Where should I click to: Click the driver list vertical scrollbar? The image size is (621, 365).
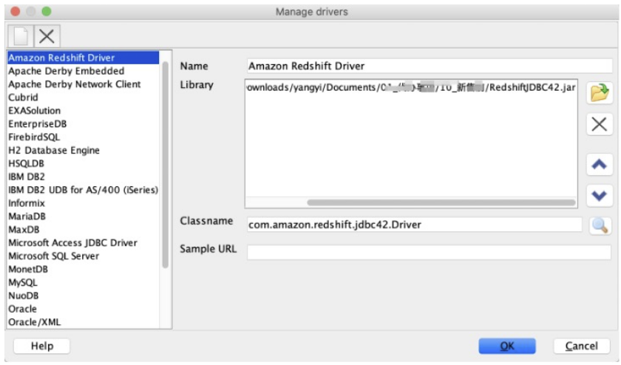pyautogui.click(x=166, y=164)
